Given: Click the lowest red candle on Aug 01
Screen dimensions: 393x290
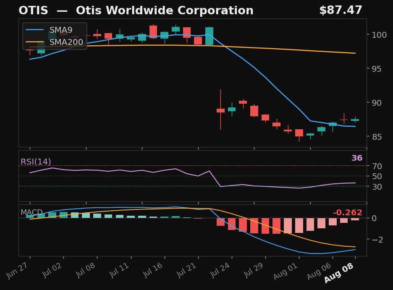Looking at the screenshot, I should click(299, 133).
